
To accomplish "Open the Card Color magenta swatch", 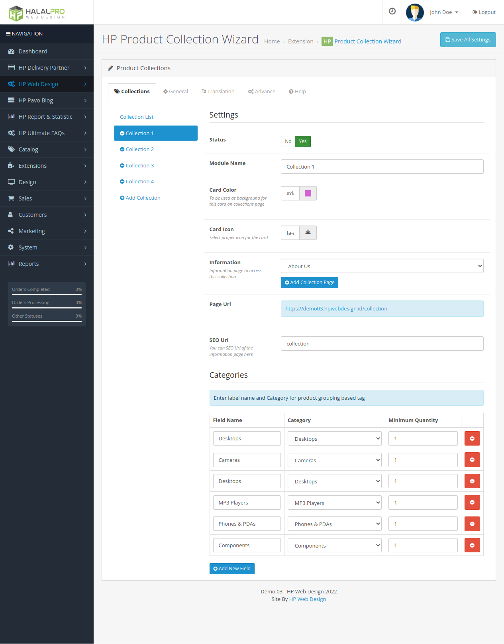I will [x=308, y=193].
